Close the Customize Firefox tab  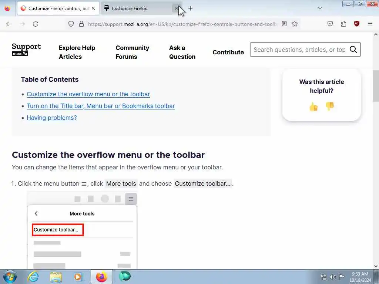[x=177, y=9]
